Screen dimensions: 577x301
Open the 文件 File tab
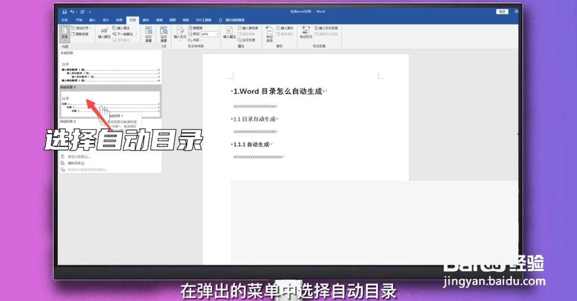pyautogui.click(x=65, y=20)
